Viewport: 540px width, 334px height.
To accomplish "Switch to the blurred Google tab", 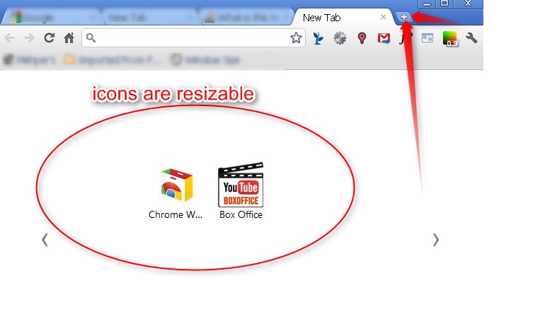I will pos(52,17).
